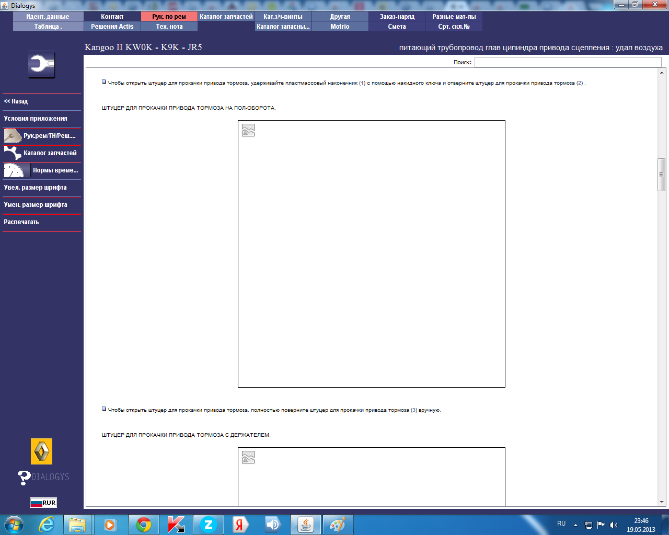Launch Internet Explorer from taskbar
669x535 pixels.
(x=47, y=525)
